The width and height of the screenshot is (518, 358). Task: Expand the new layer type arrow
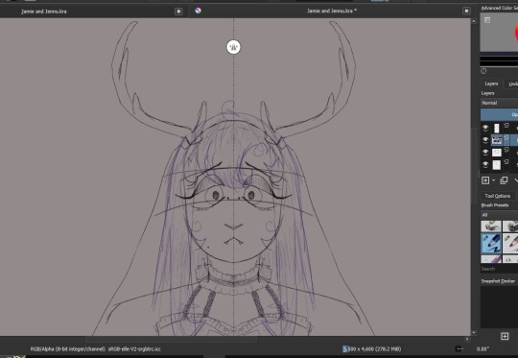(x=494, y=180)
